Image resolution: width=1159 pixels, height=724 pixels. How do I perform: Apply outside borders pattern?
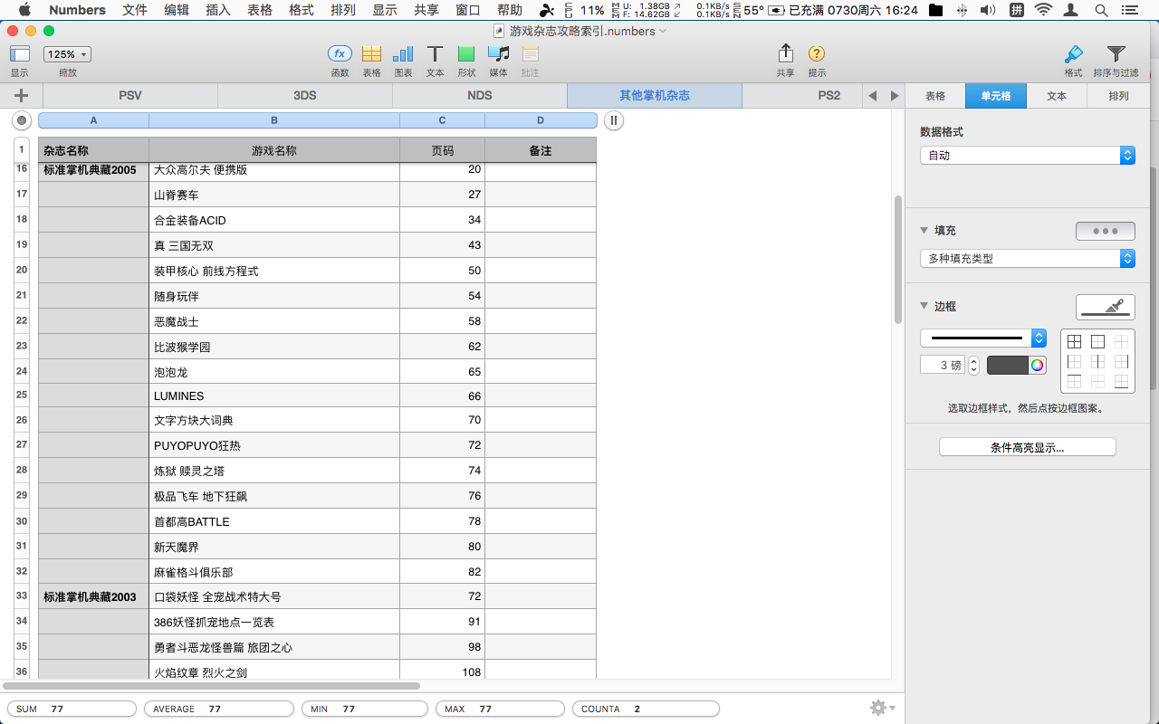pyautogui.click(x=1097, y=341)
